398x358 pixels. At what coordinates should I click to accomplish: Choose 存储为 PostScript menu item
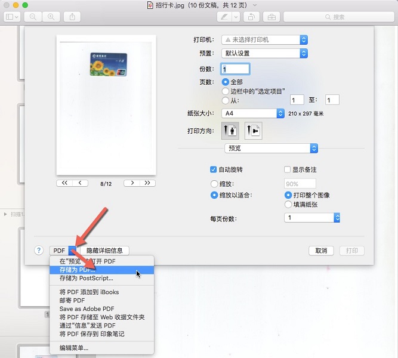[x=102, y=278]
